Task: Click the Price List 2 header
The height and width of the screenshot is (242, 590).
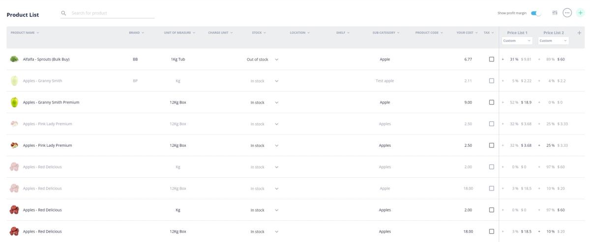Action: 554,33
